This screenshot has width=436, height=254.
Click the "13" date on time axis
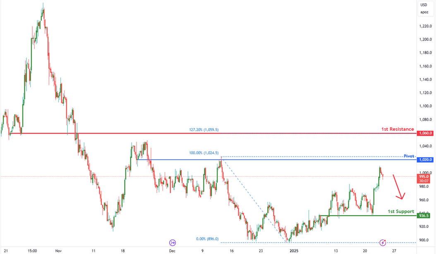[336, 251]
